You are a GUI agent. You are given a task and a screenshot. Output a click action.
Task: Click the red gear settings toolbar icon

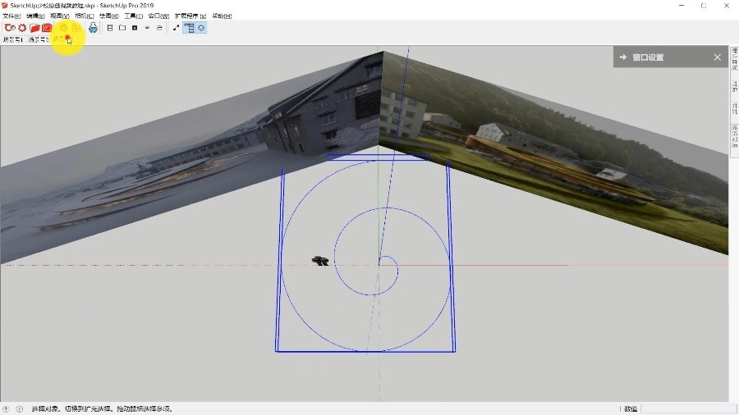[22, 28]
